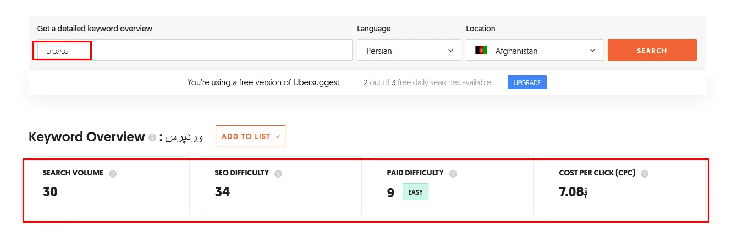This screenshot has height=232, width=737.
Task: Click the Language label
Action: pyautogui.click(x=374, y=29)
